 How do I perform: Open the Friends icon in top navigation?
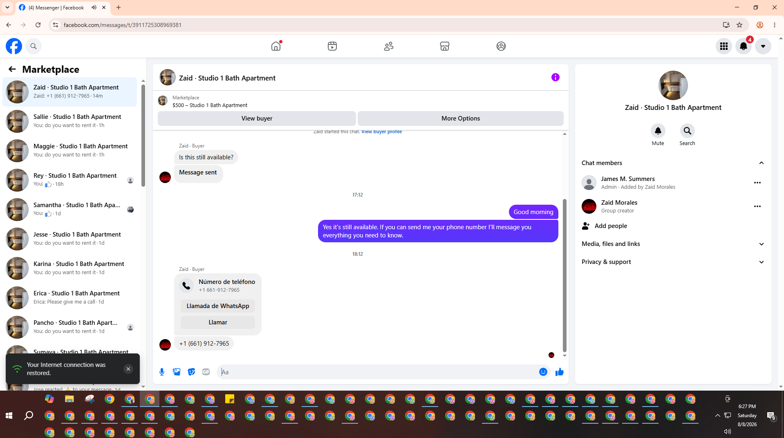tap(389, 46)
